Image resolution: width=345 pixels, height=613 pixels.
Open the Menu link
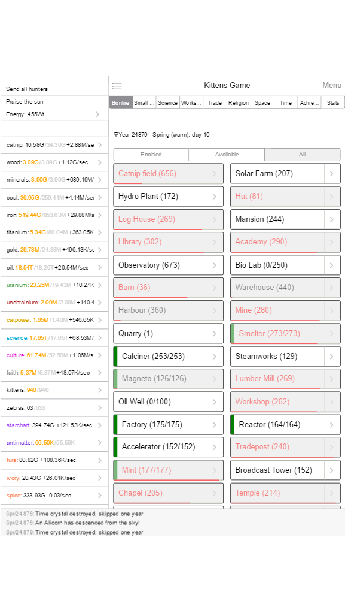pos(332,85)
